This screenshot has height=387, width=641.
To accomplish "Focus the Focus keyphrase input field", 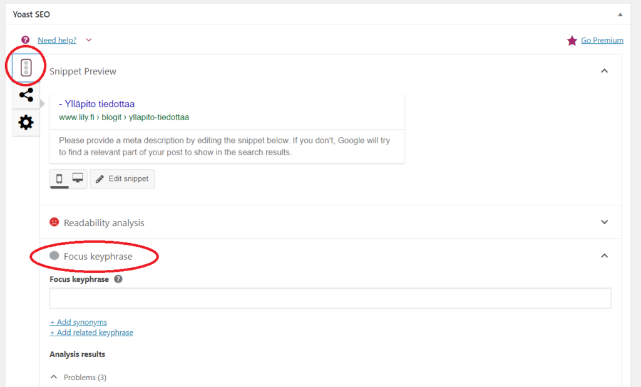I will click(331, 298).
